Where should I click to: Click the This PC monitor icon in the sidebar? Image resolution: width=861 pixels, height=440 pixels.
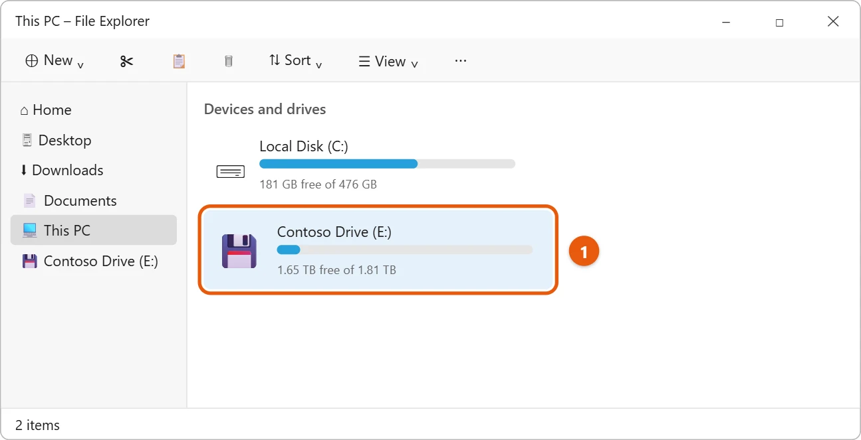click(x=30, y=230)
